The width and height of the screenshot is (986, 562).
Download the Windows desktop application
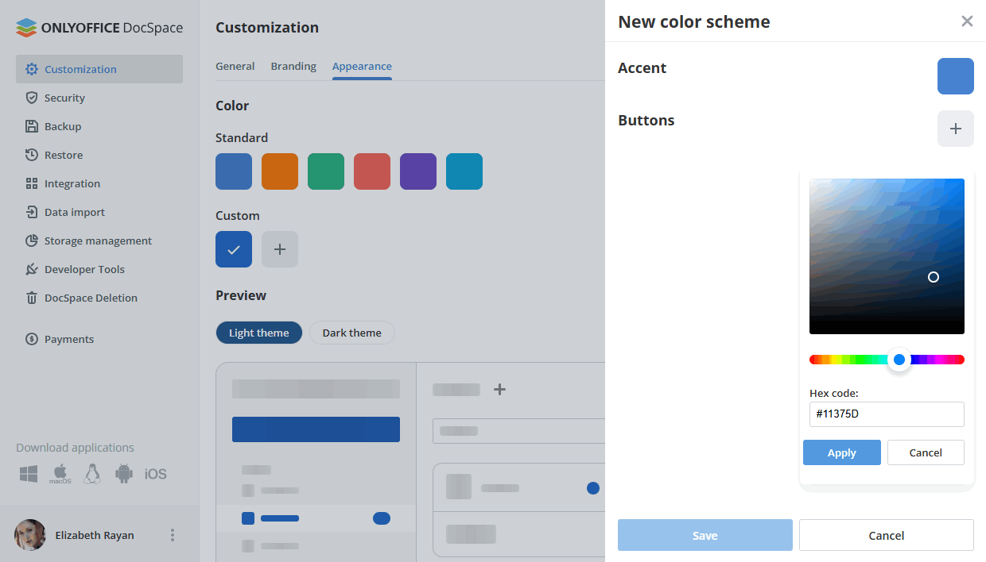pyautogui.click(x=29, y=474)
